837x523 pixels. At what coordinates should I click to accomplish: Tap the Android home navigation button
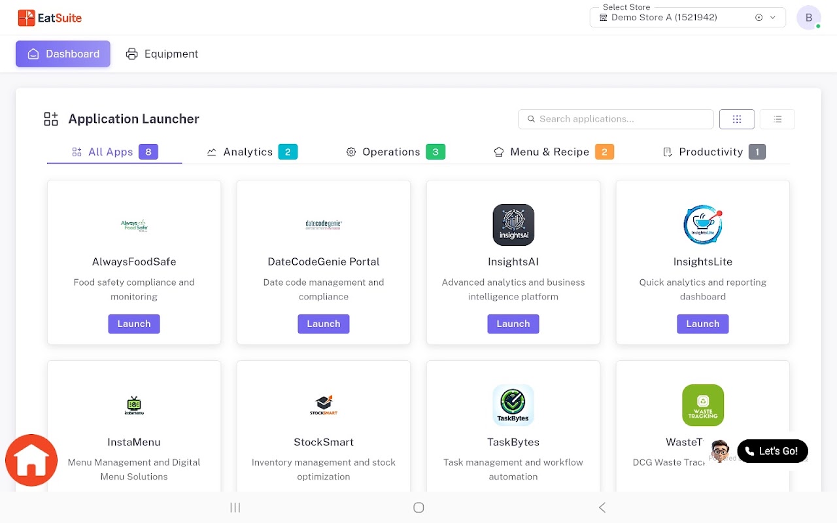(418, 507)
